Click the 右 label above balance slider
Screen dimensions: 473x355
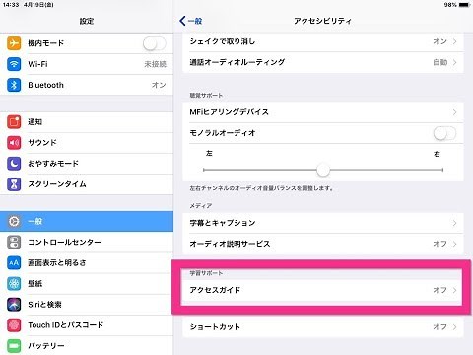(x=437, y=154)
